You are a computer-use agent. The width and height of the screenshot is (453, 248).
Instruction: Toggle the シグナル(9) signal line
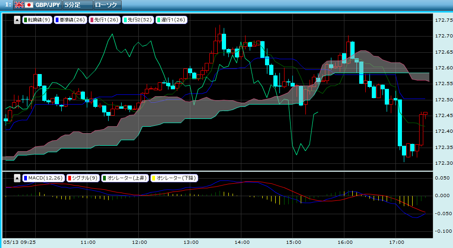(x=83, y=178)
